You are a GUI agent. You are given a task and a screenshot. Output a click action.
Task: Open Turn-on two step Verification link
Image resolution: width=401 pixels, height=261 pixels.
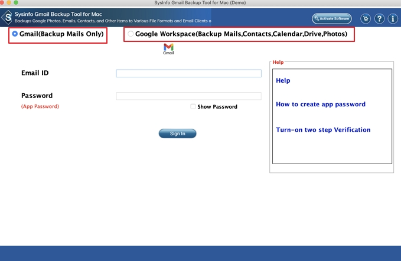[x=323, y=130]
